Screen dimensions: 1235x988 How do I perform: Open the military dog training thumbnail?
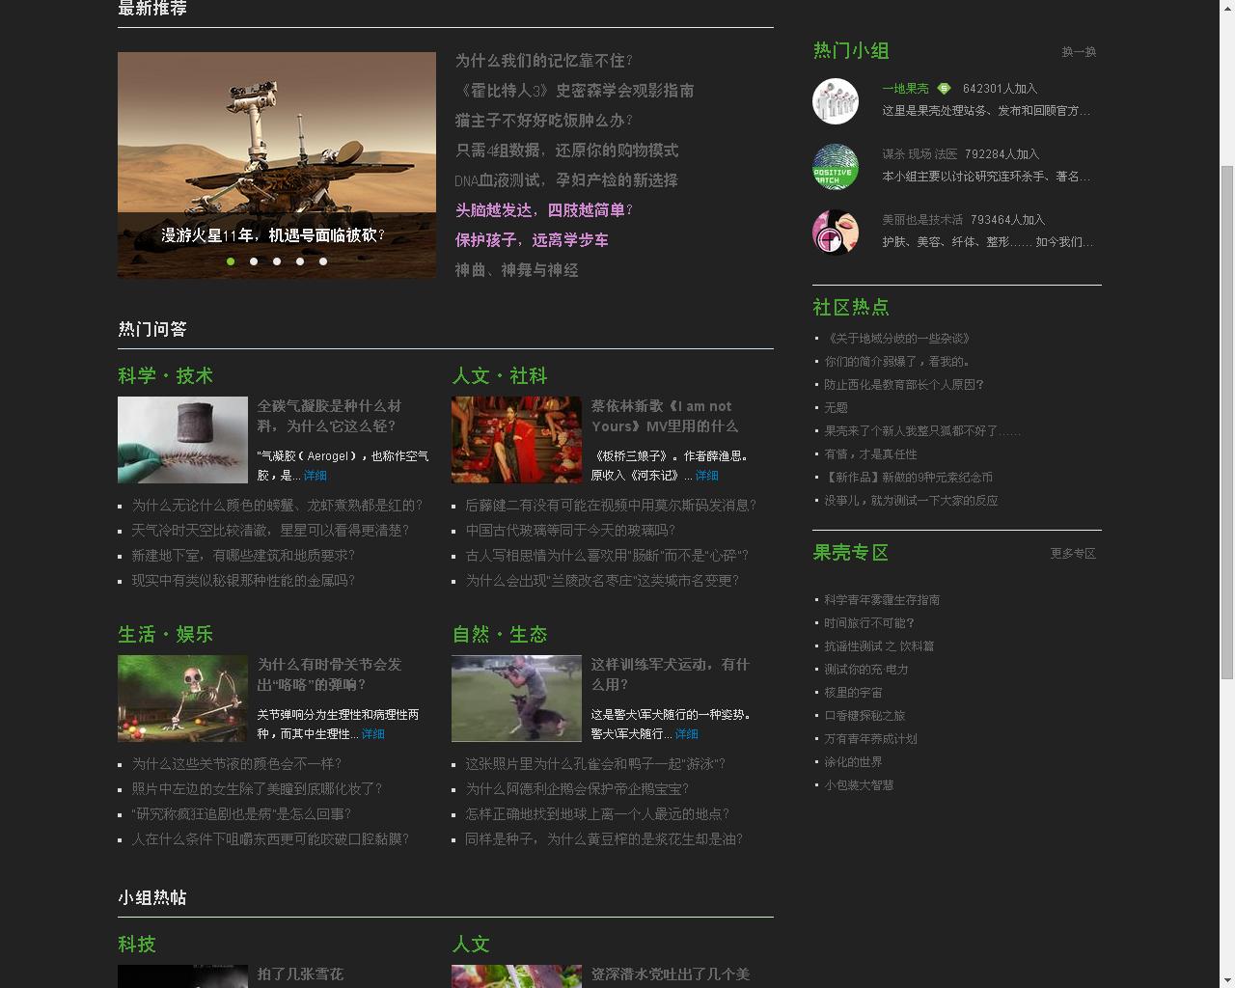click(516, 699)
